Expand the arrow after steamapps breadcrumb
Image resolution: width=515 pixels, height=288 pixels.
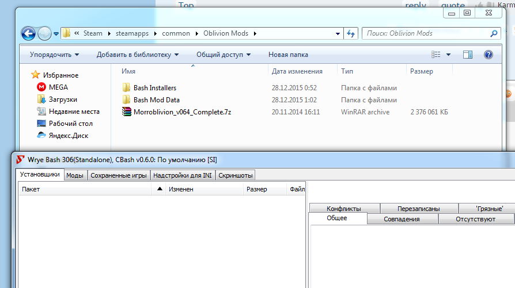point(156,34)
